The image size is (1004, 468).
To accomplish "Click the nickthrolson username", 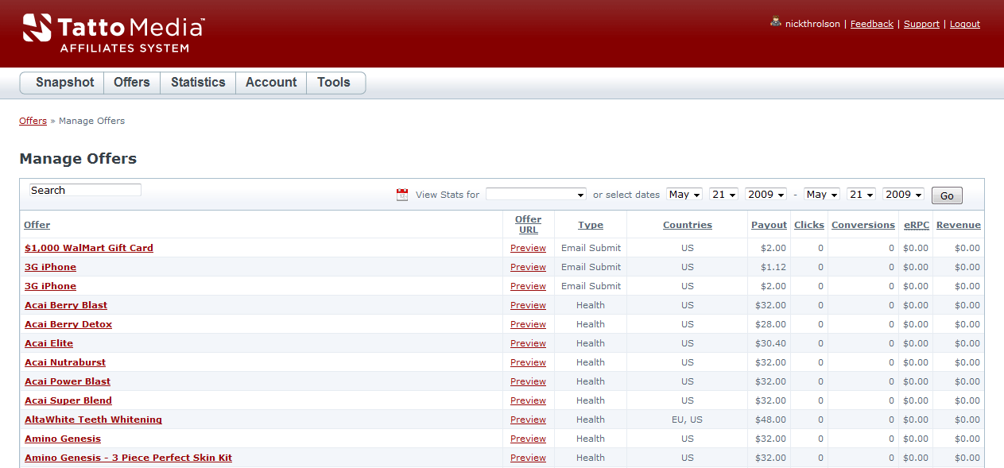I will (x=812, y=24).
